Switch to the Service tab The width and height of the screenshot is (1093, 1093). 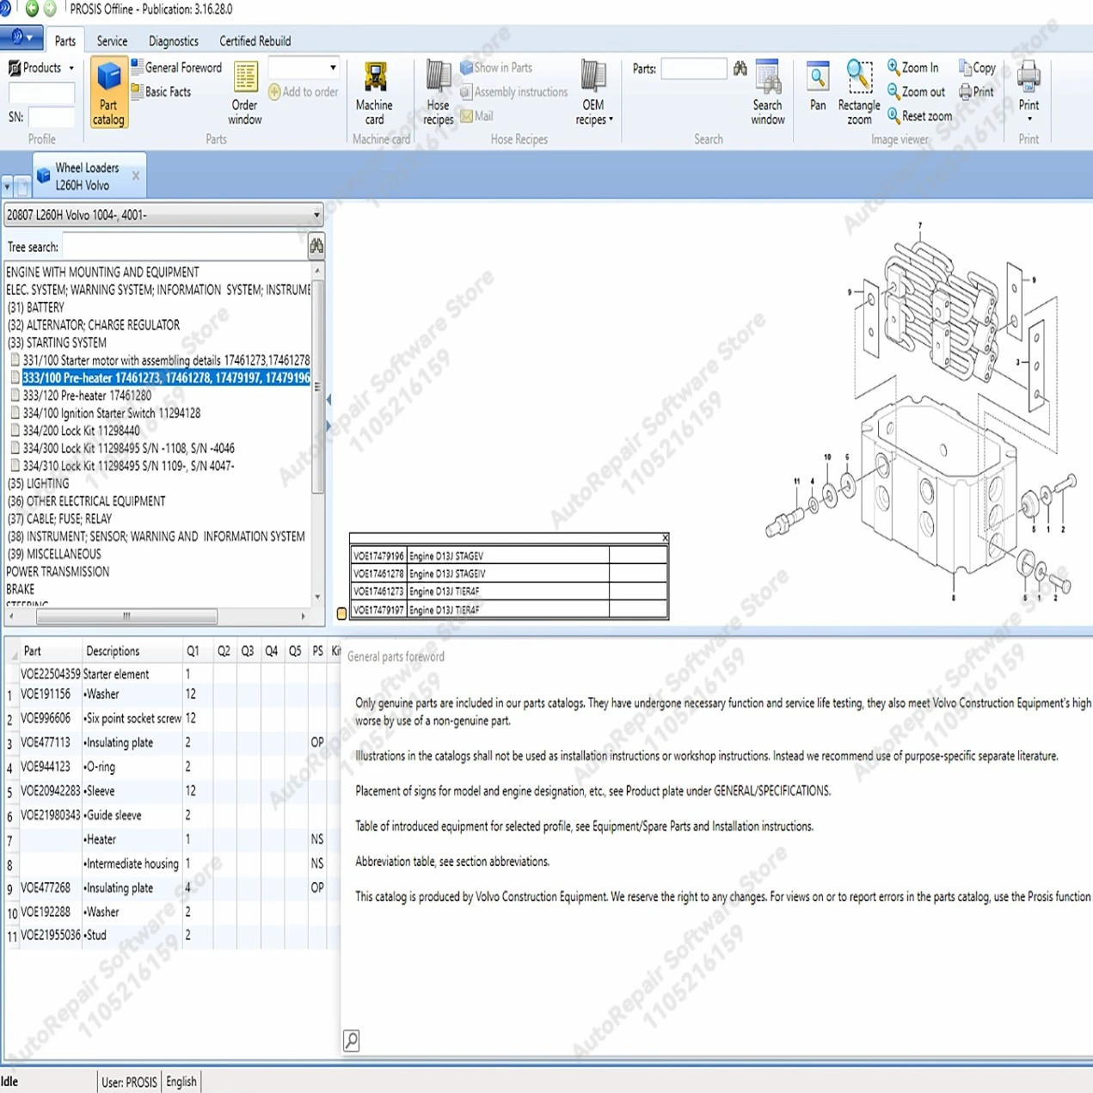click(x=112, y=40)
